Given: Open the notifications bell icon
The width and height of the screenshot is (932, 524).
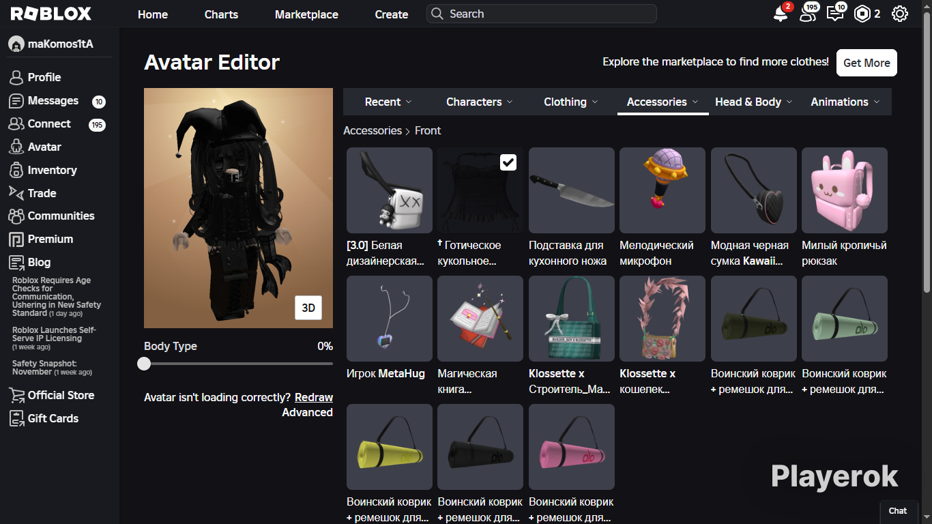Looking at the screenshot, I should tap(781, 14).
